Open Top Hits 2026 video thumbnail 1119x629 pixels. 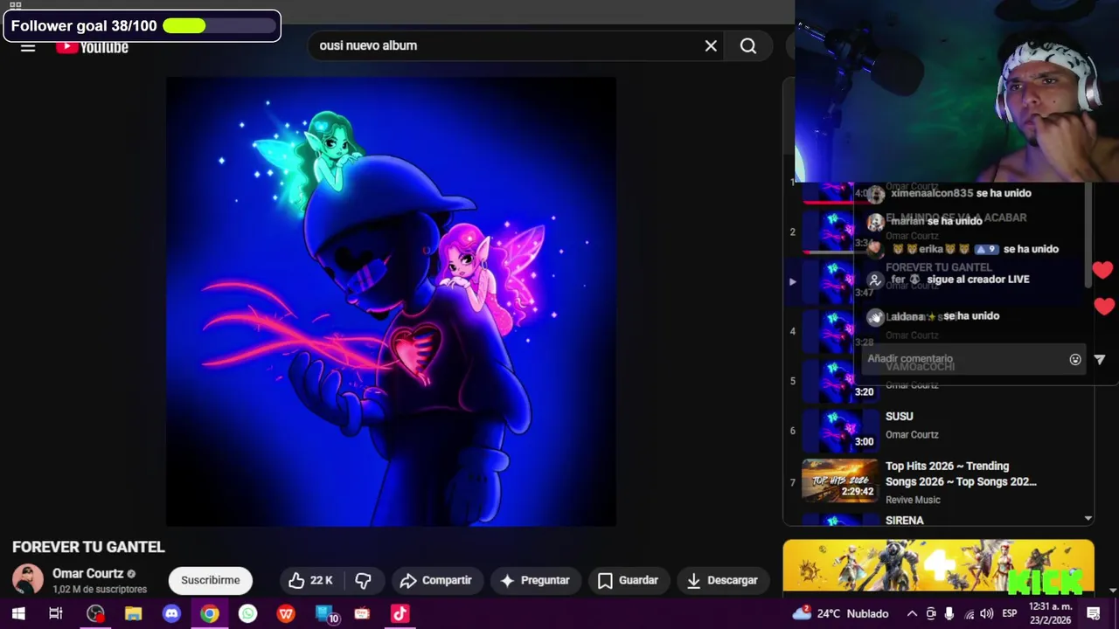(x=839, y=480)
